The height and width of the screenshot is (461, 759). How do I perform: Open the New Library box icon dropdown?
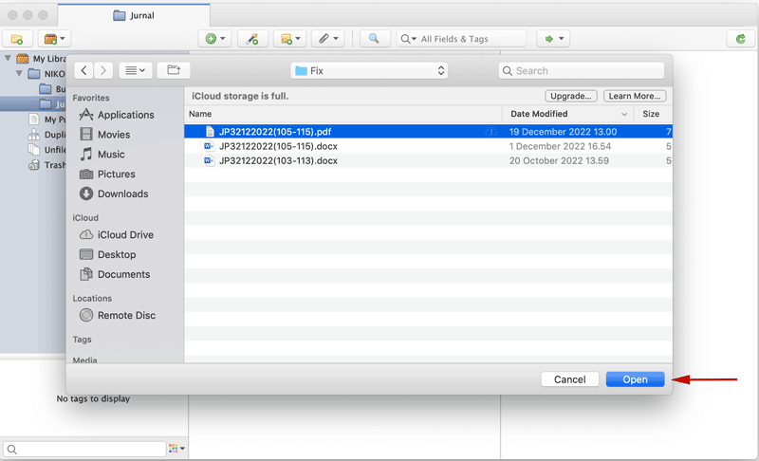tap(54, 39)
